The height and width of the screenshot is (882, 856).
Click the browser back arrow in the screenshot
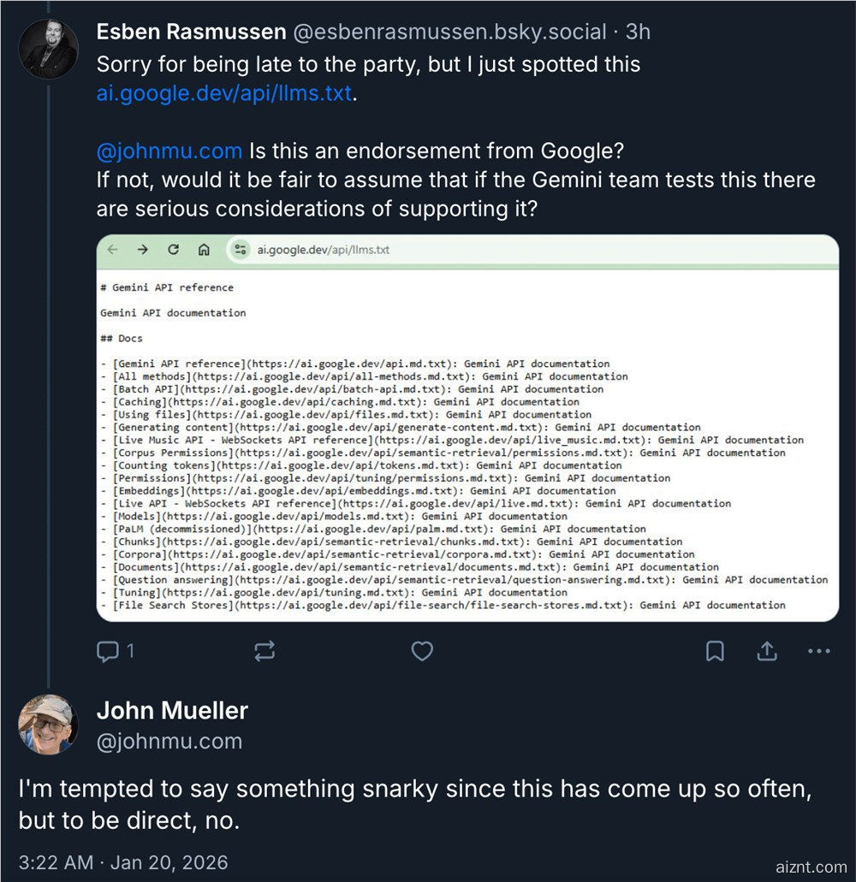(x=114, y=249)
